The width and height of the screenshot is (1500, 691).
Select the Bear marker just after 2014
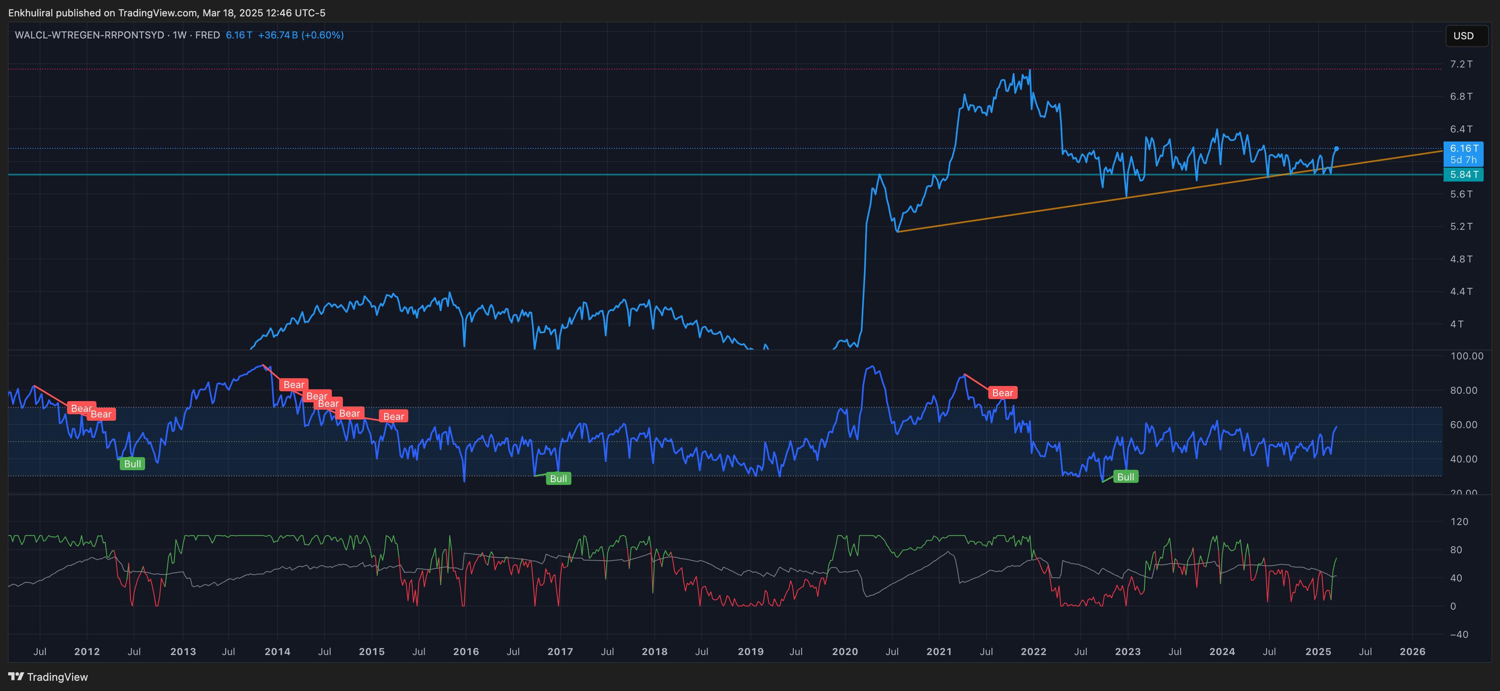(x=293, y=384)
